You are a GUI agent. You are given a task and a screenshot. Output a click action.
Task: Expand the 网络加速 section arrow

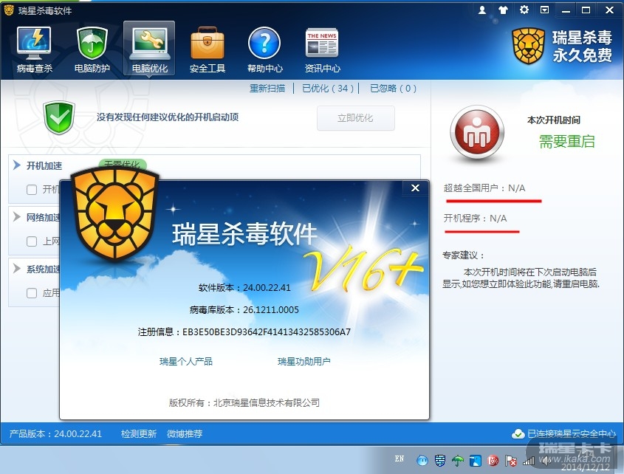(17, 217)
